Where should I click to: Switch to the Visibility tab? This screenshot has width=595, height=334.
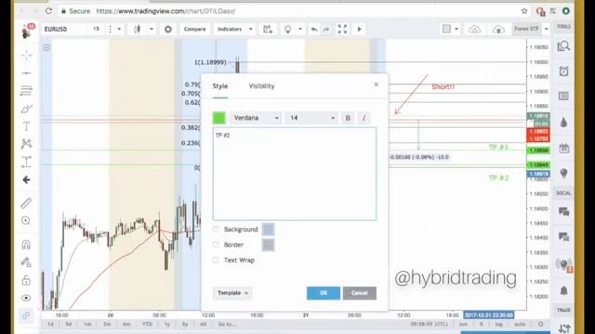(261, 86)
